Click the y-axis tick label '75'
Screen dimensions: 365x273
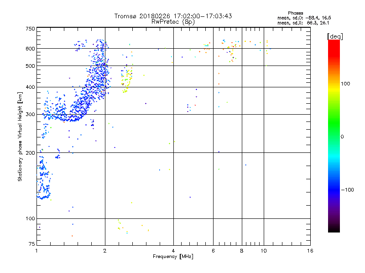pos(32,244)
